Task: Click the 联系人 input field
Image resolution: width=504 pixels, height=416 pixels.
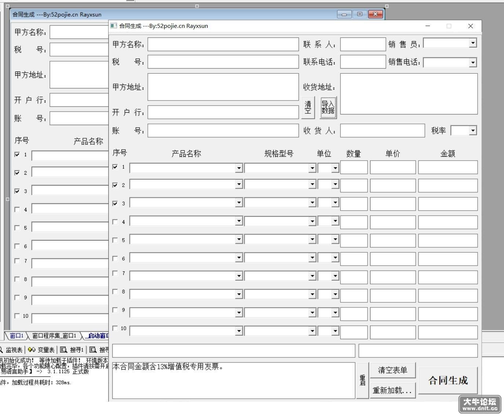Action: click(x=363, y=44)
